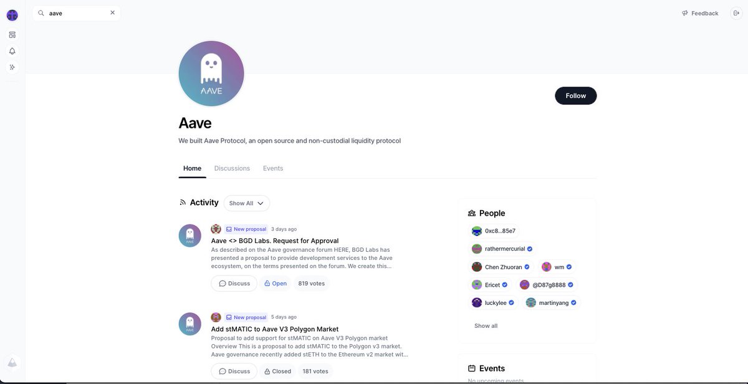
Task: Click the sparkle explore icon in sidebar
Action: point(12,67)
